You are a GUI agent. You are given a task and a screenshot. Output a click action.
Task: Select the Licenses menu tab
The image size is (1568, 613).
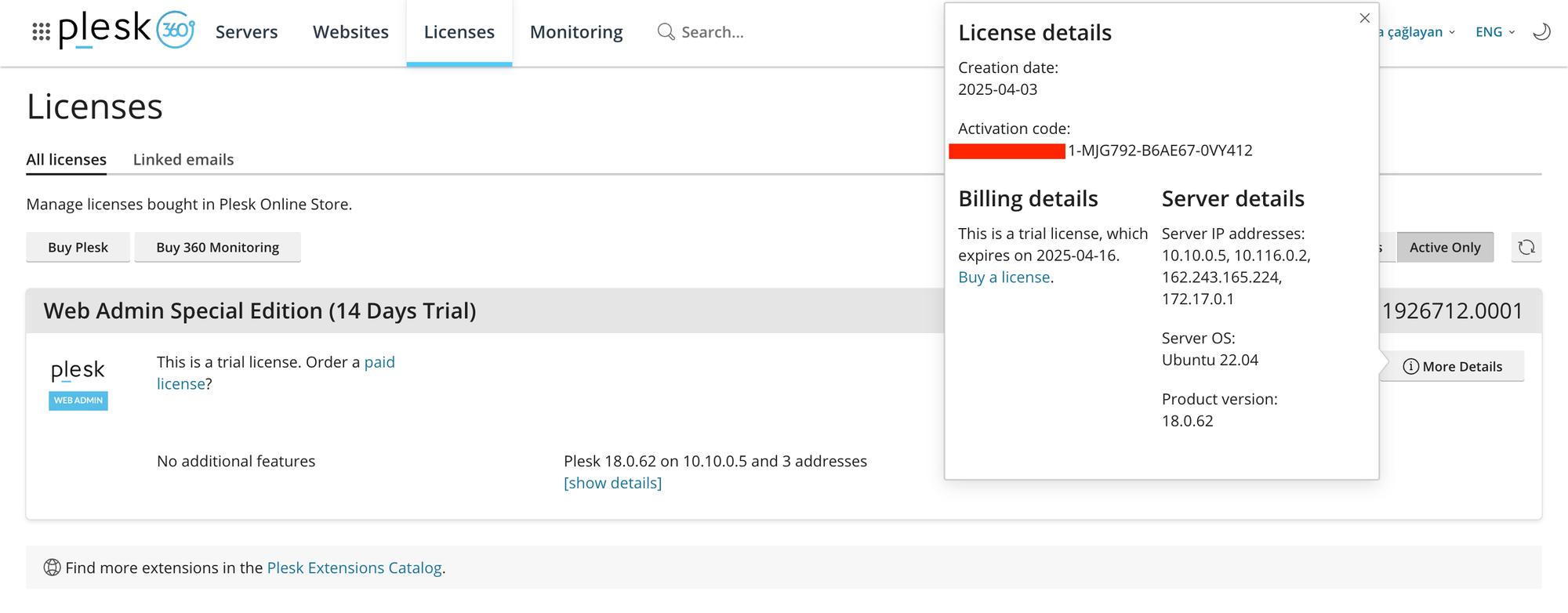coord(459,32)
